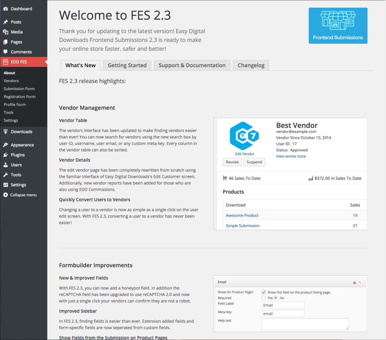The height and width of the screenshot is (340, 386).
Task: Click the Meta Key input field
Action: [283, 314]
